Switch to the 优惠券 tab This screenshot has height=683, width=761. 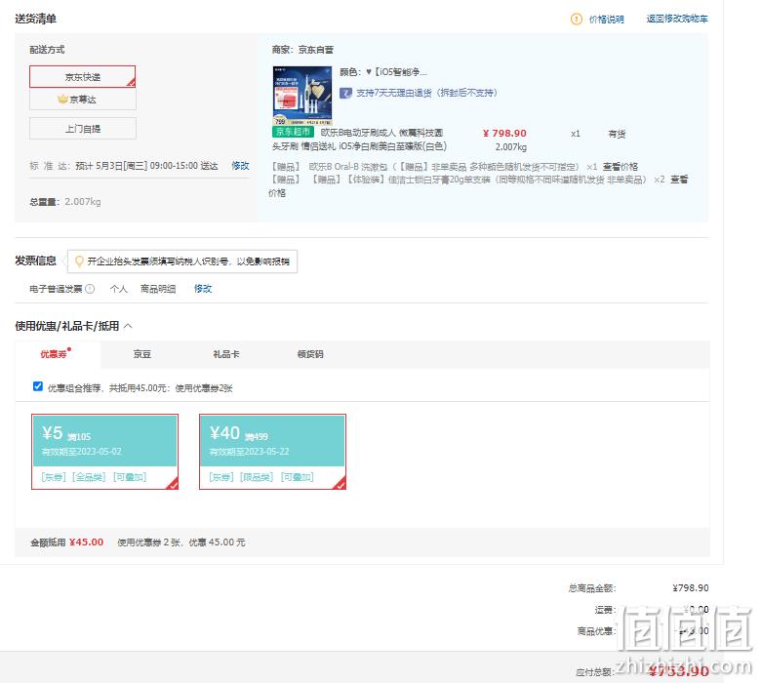coord(58,354)
